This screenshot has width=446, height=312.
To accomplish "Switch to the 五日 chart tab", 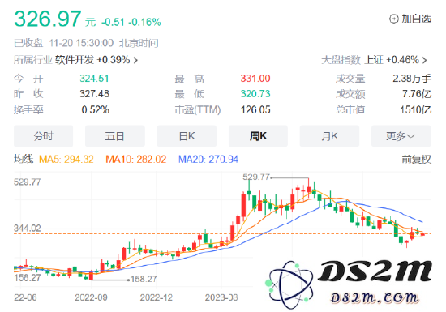I will [x=114, y=136].
